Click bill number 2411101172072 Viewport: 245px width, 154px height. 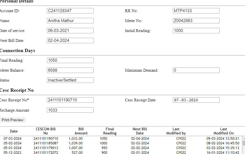[46, 152]
